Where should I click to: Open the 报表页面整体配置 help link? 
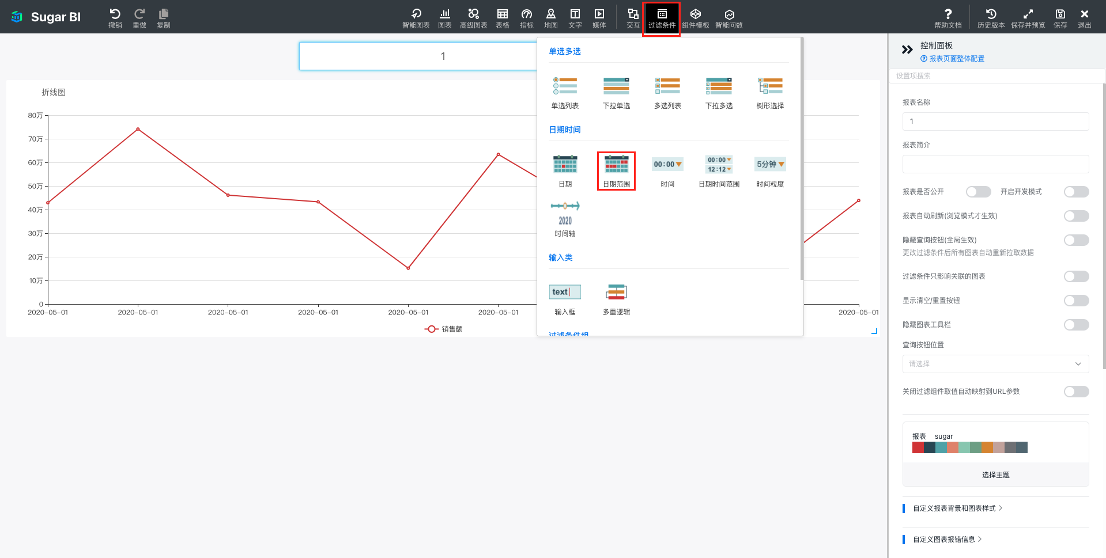[952, 59]
